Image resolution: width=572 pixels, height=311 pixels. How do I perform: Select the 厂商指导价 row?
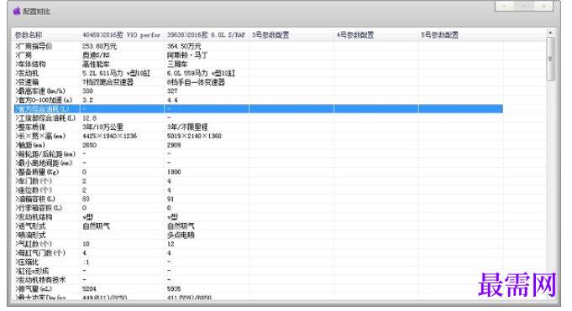(x=258, y=46)
